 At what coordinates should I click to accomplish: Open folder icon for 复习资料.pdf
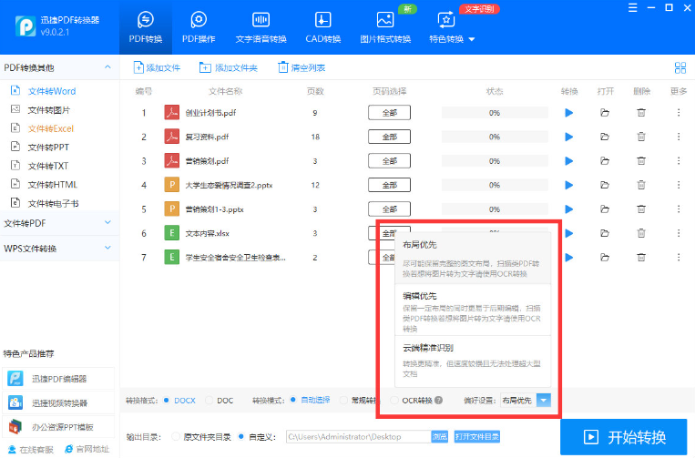(x=605, y=137)
